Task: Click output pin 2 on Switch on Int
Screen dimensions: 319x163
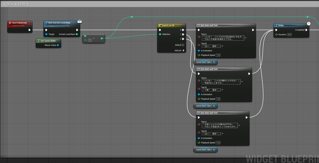Action: click(183, 39)
